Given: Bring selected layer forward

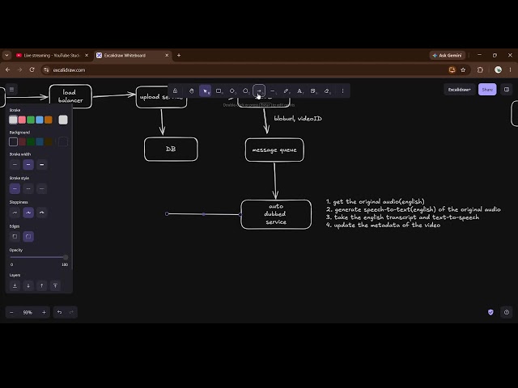Looking at the screenshot, I should click(x=41, y=285).
